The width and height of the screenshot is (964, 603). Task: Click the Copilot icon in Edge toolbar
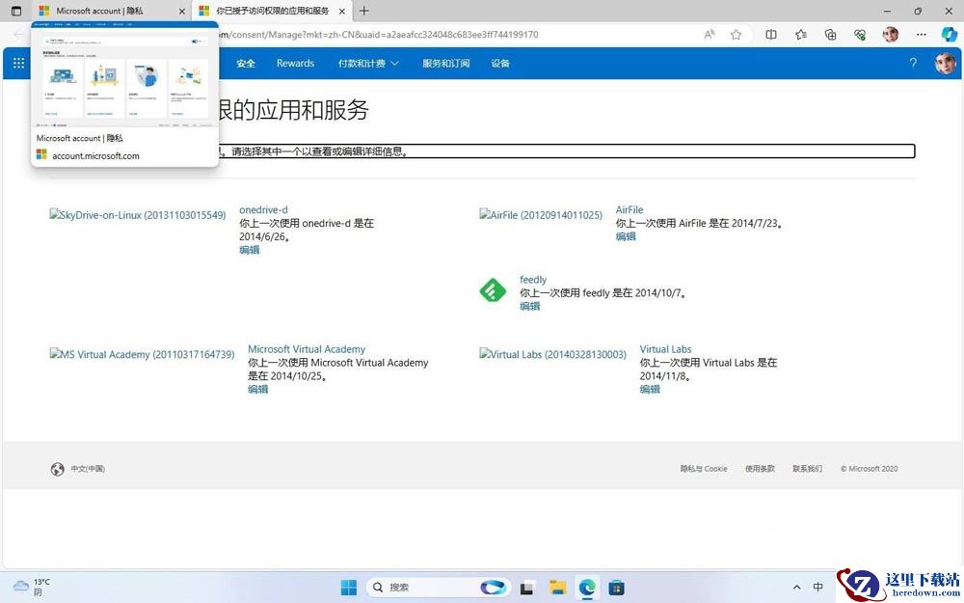click(950, 35)
